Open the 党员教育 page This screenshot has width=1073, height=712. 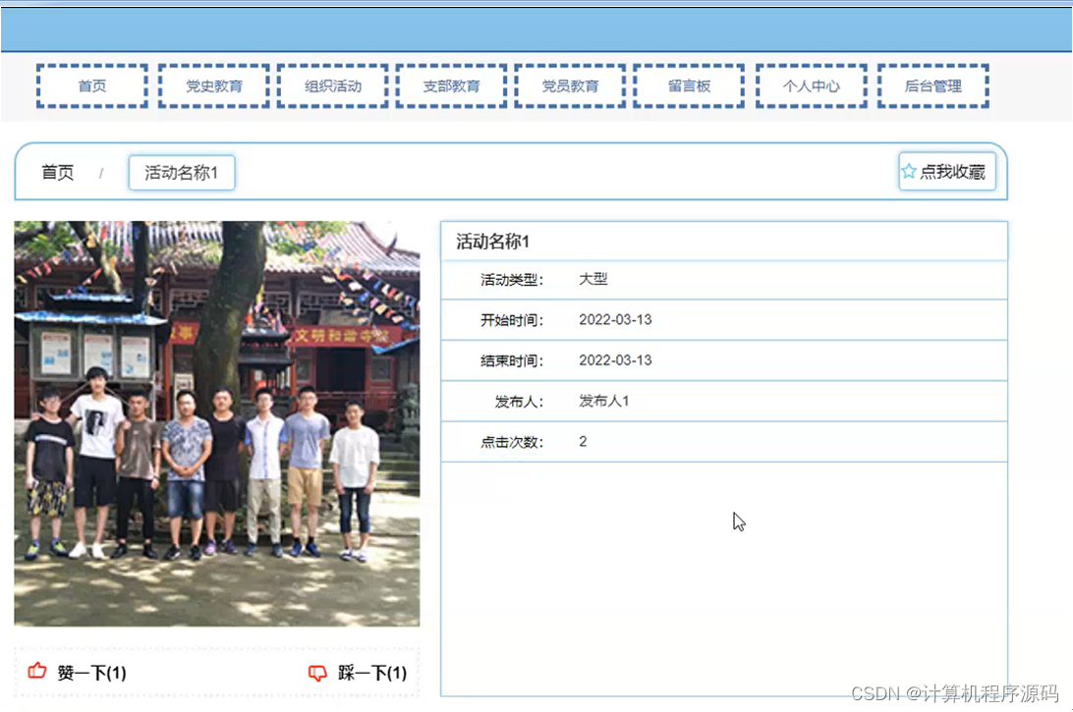(570, 86)
